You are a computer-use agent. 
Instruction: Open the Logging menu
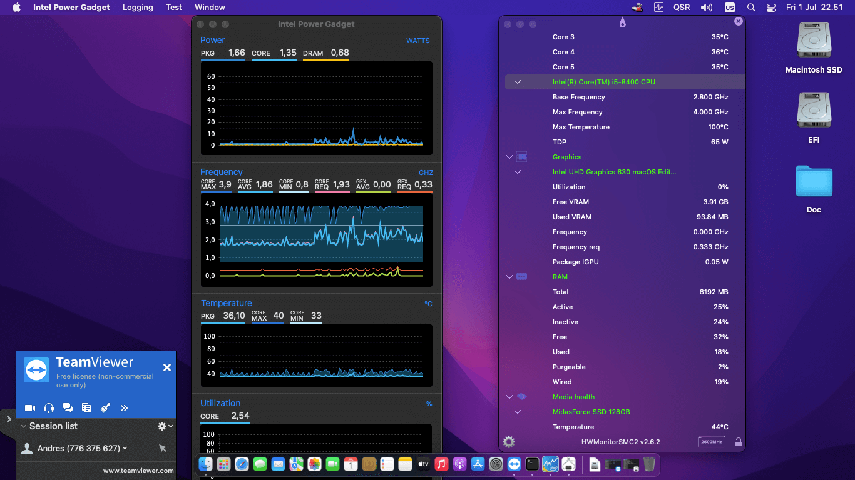pos(138,7)
